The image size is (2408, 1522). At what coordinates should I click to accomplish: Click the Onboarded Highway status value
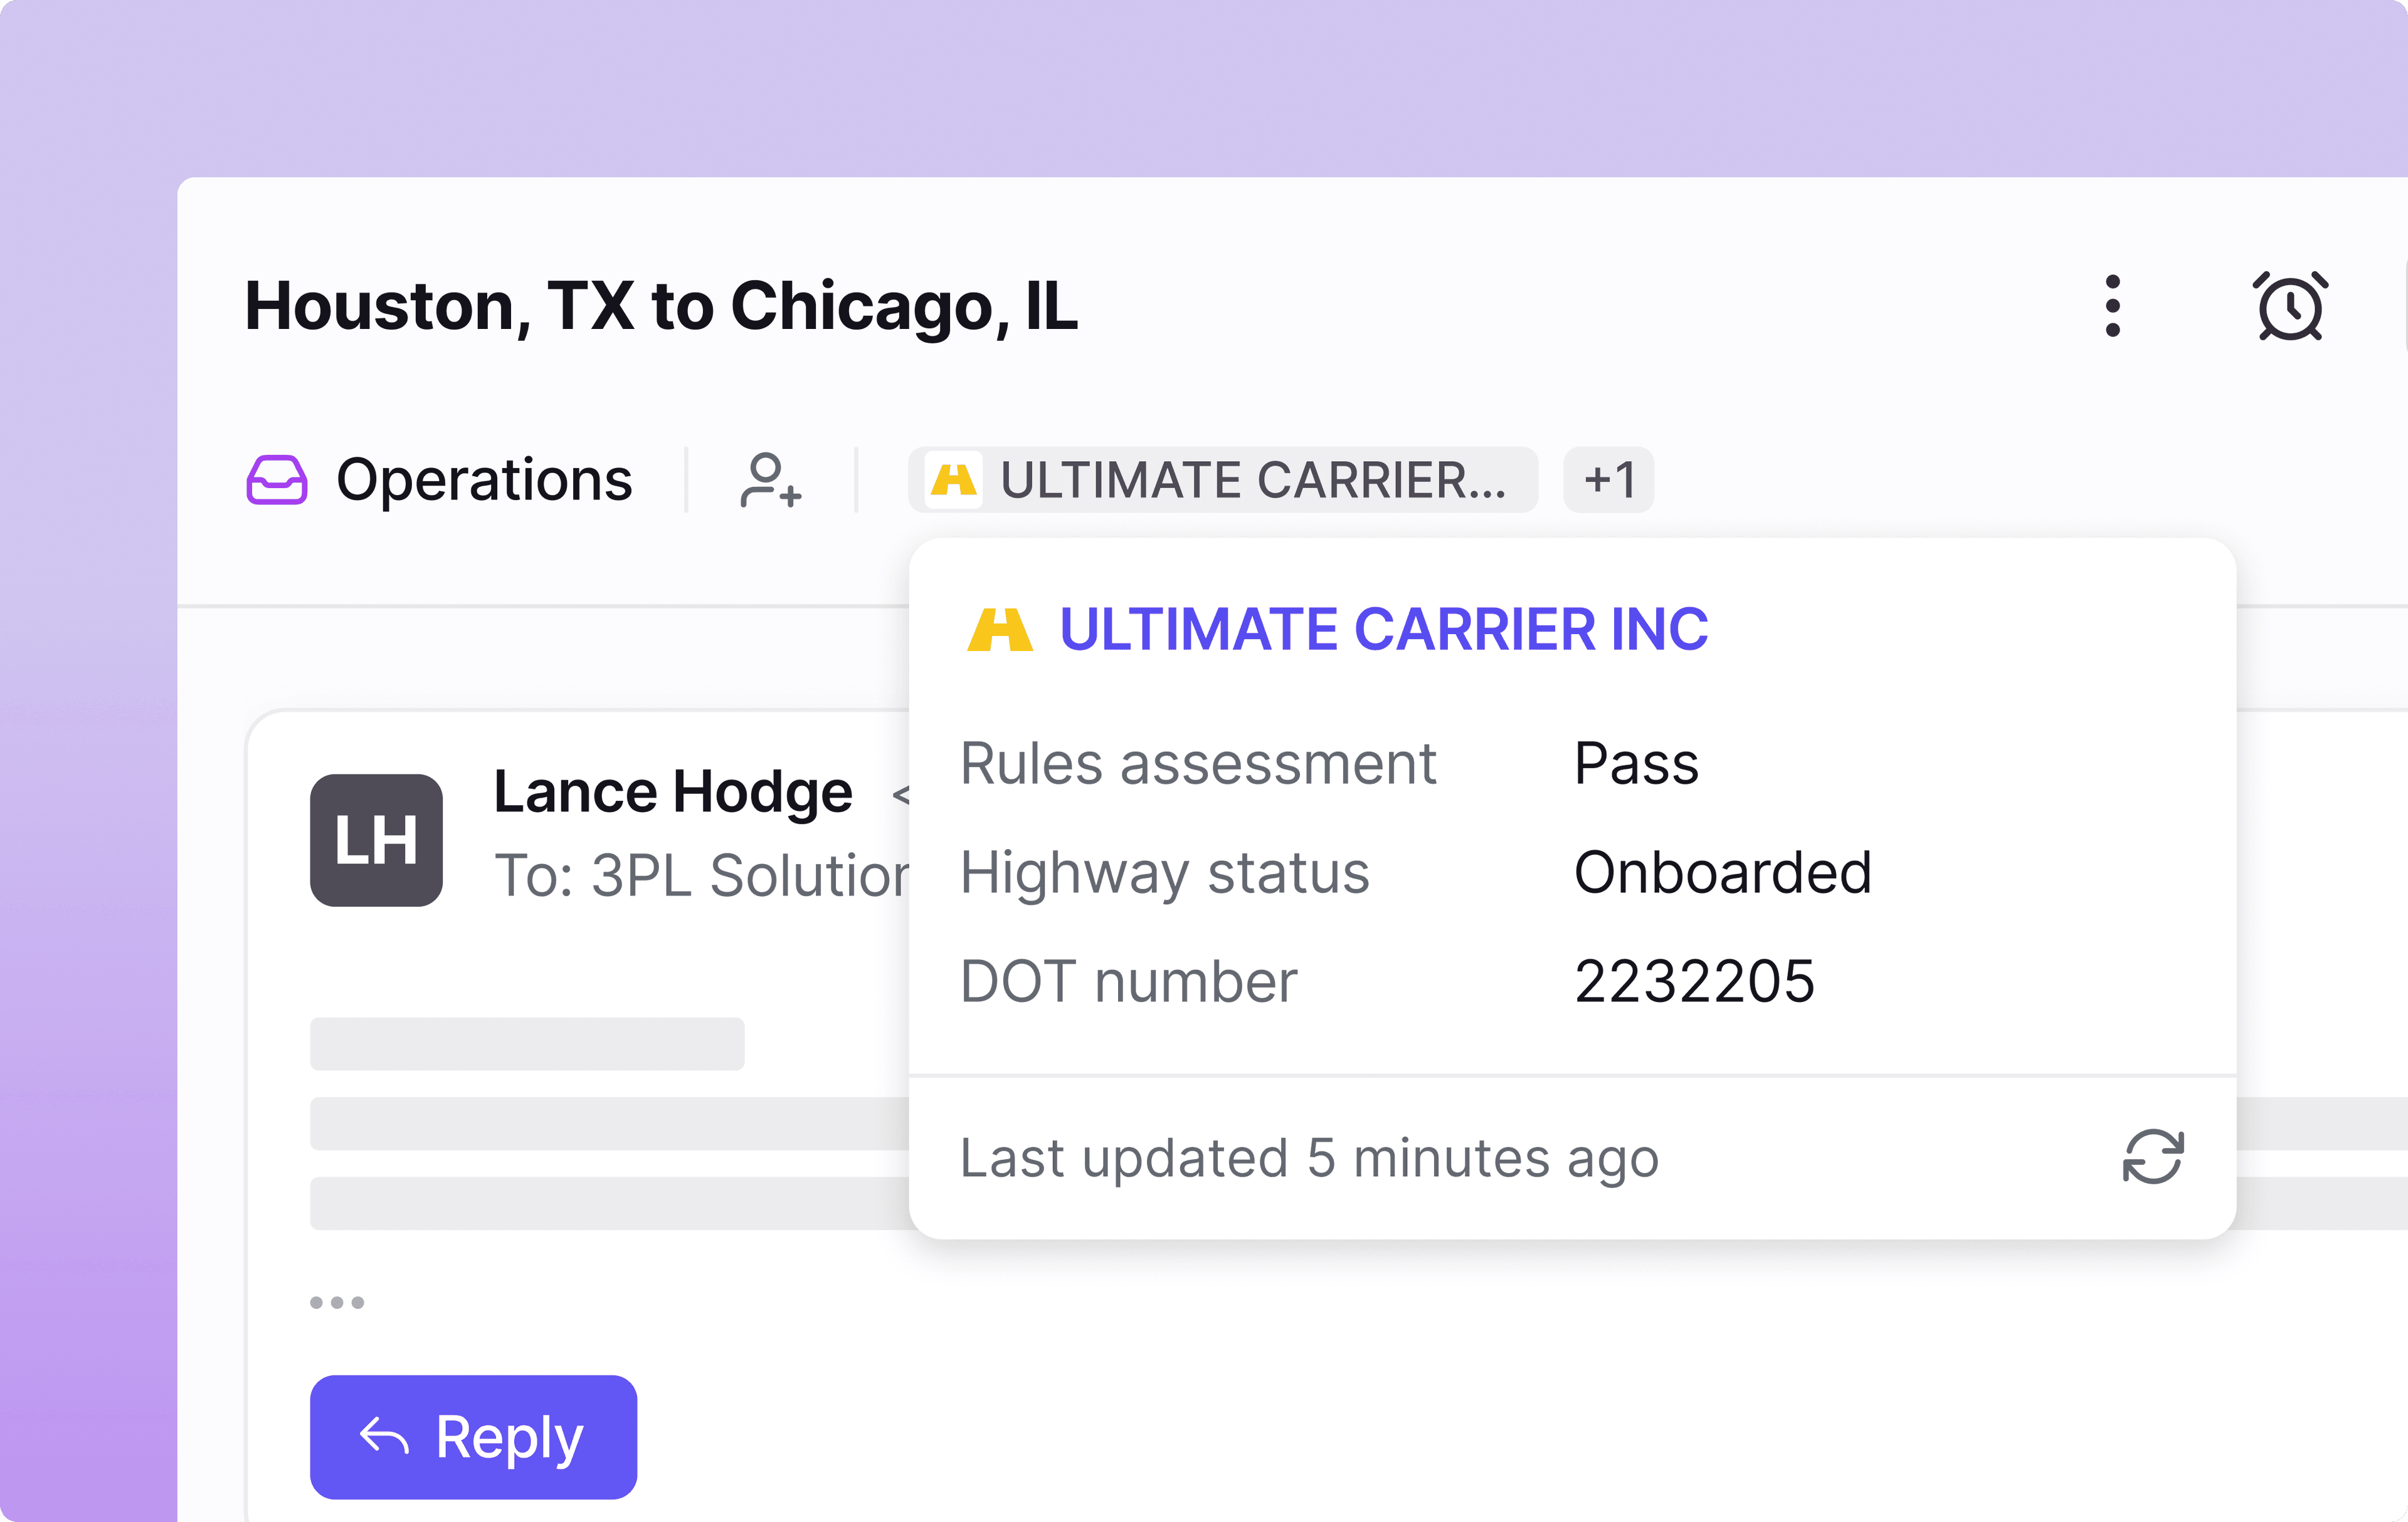[1722, 872]
